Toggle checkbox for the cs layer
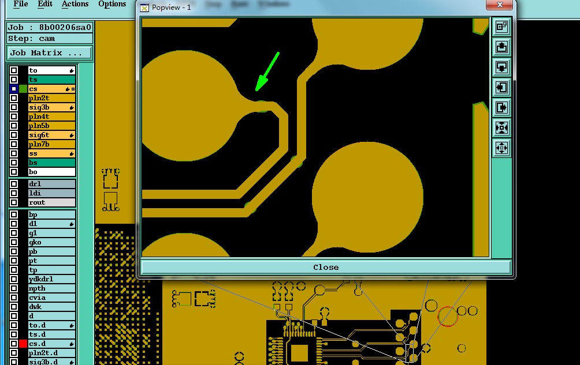Viewport: 580px width, 365px height. pos(14,89)
